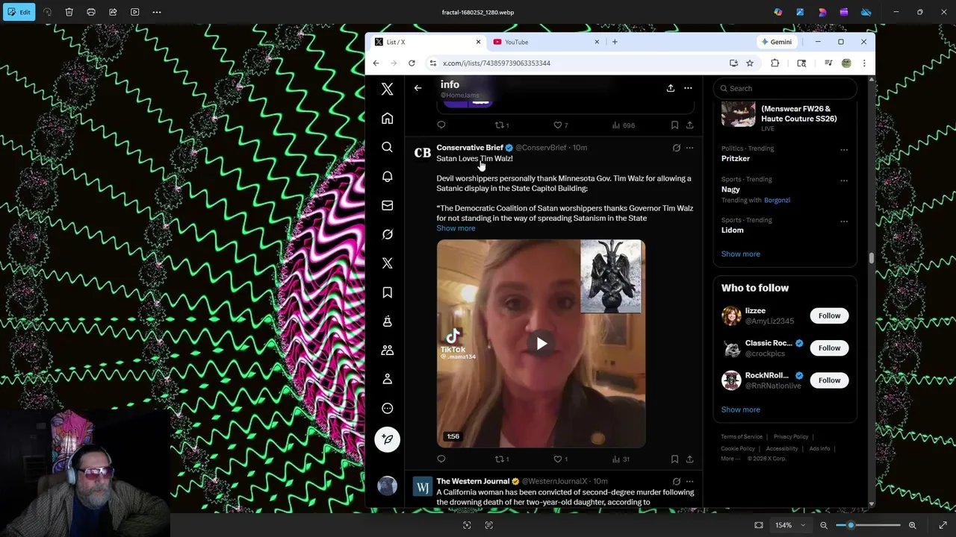Image resolution: width=956 pixels, height=537 pixels.
Task: Follow the lizzee account
Action: 829,315
